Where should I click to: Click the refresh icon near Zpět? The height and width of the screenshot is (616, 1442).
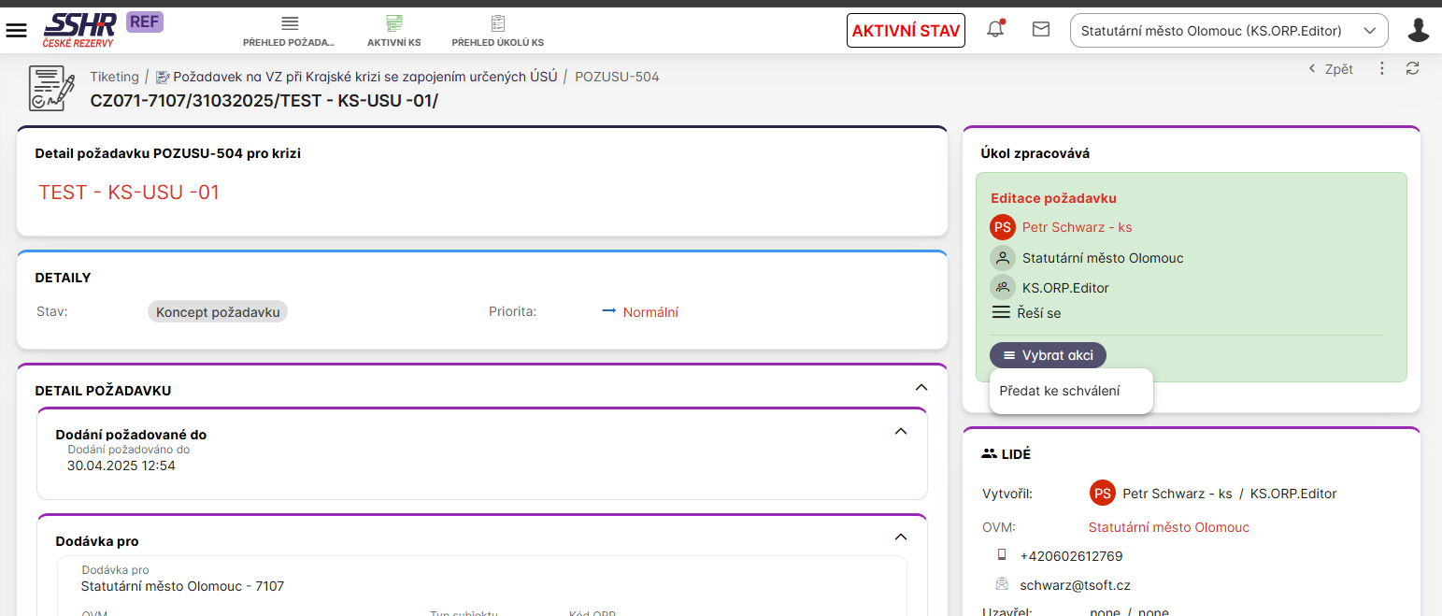[1412, 68]
